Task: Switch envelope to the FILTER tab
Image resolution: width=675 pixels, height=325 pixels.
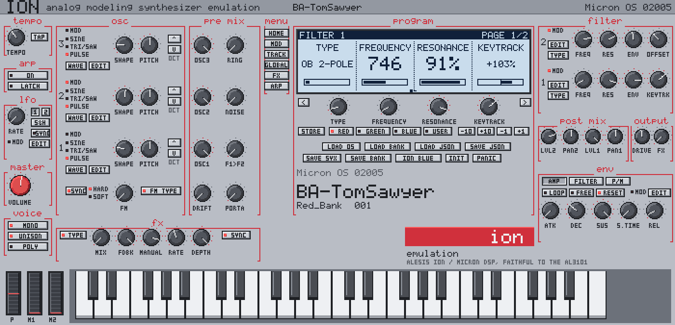Action: click(586, 181)
